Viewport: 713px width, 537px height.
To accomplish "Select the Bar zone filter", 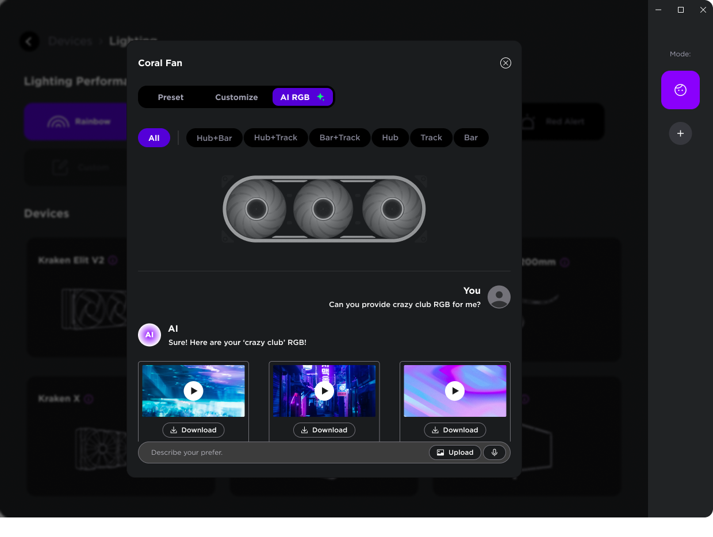I will click(471, 138).
